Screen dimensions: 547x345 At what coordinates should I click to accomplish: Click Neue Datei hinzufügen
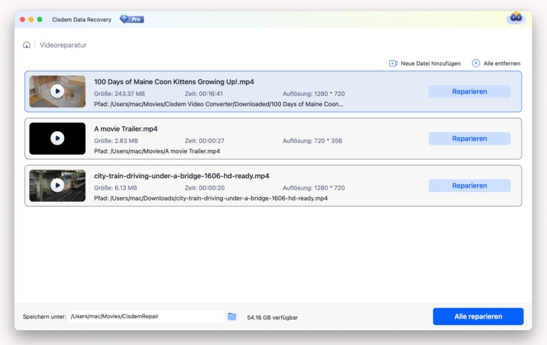[x=431, y=63]
